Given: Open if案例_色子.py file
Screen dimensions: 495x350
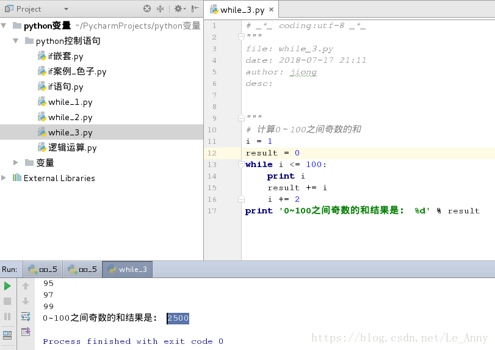Looking at the screenshot, I should click(x=72, y=71).
